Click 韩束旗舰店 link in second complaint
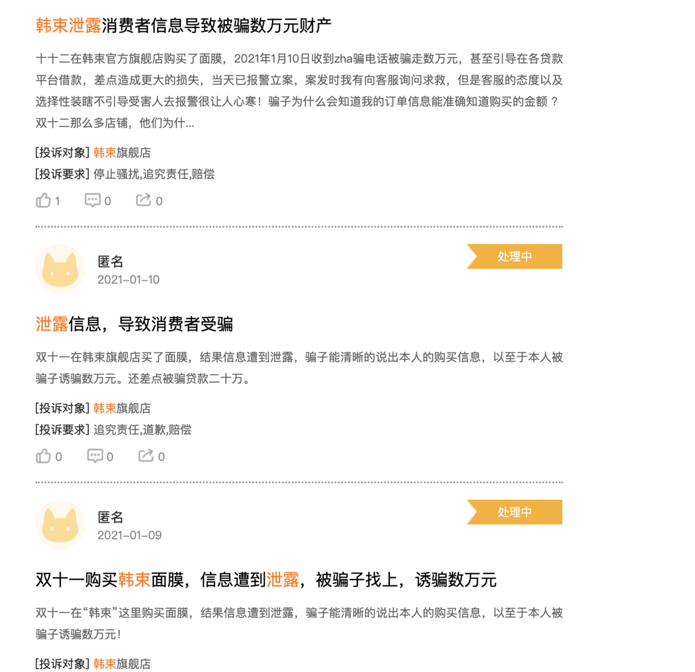Screen dimensions: 695x672 [x=122, y=408]
